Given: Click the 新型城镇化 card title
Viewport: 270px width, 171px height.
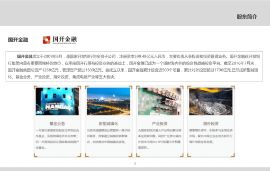Looking at the screenshot, I should tap(108, 123).
